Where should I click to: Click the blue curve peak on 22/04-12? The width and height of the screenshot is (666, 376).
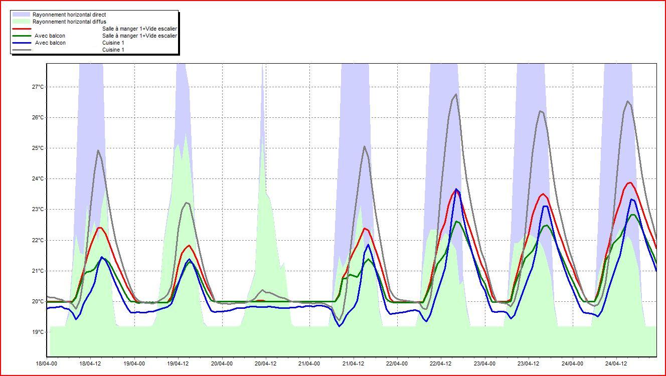[x=456, y=190]
